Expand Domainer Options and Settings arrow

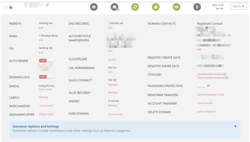[235, 126]
